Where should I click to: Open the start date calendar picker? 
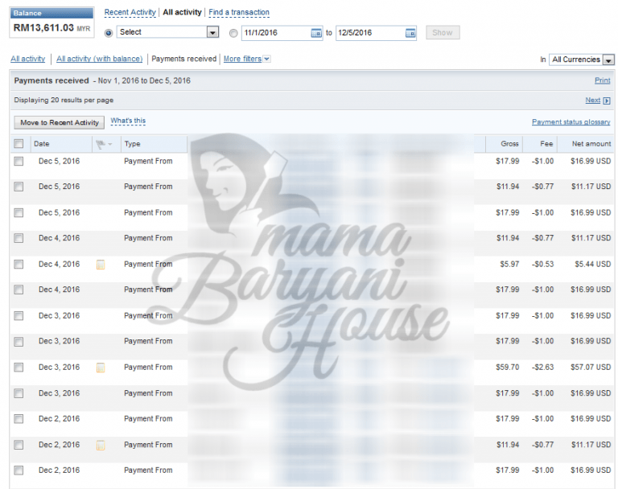(x=316, y=33)
